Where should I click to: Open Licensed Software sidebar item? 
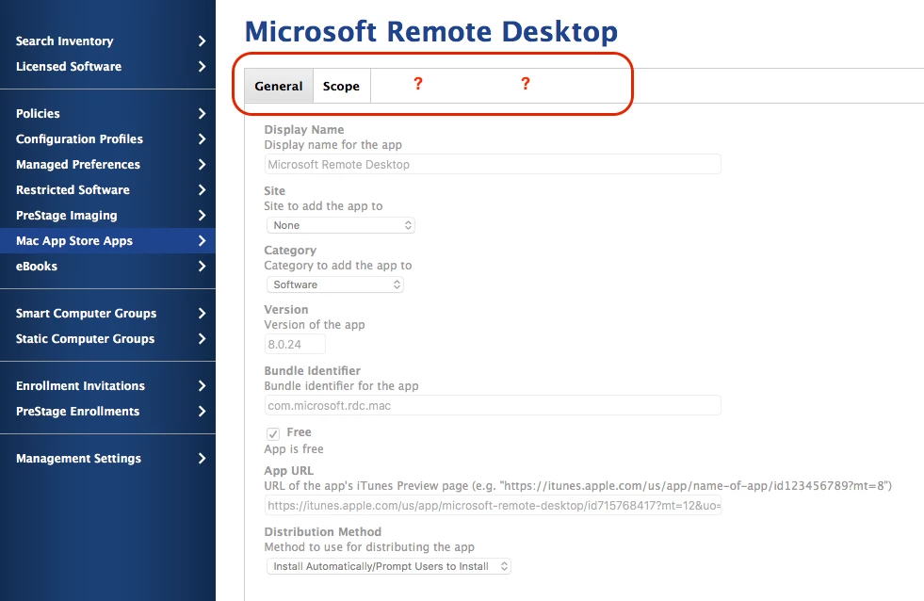107,67
